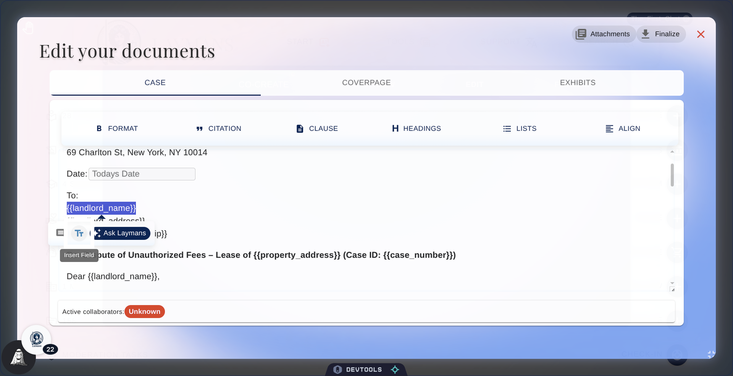Apply a heading style

pyautogui.click(x=416, y=129)
